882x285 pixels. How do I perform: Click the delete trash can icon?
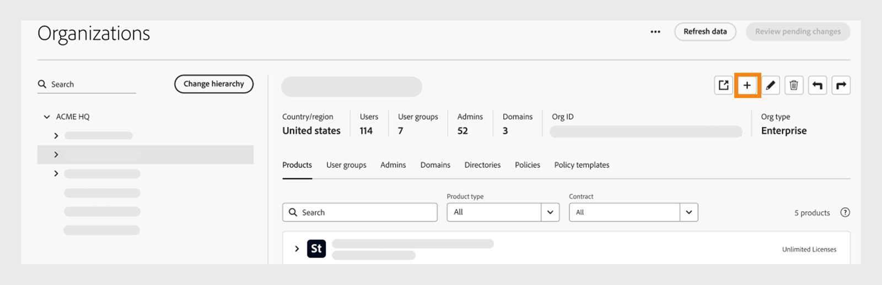point(794,85)
